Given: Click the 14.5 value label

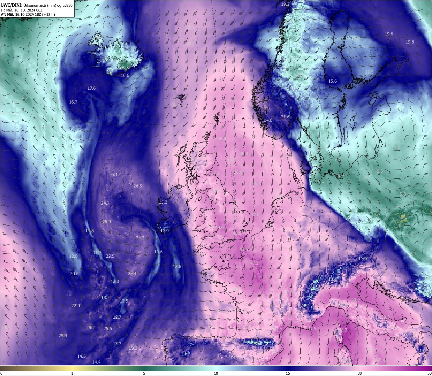Looking at the screenshot, I should pyautogui.click(x=81, y=356).
